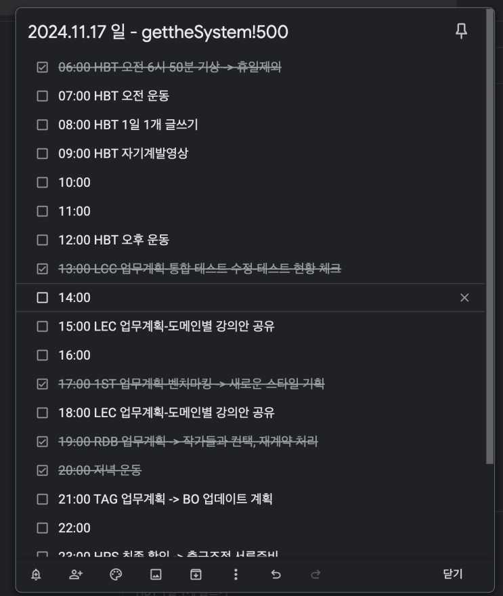Tick the 12:00 HBT 오후 운동 checkbox

coord(42,240)
